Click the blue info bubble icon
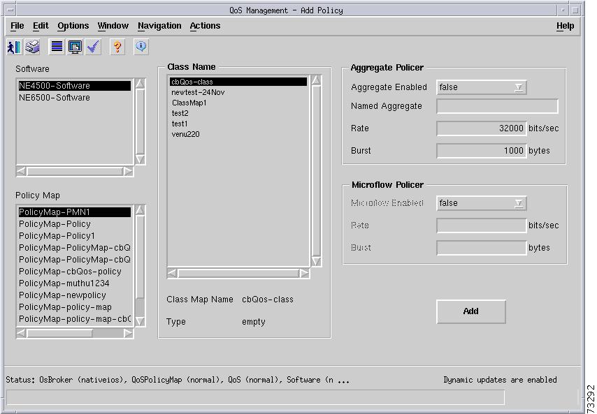Viewport: 597px width, 414px height. pos(141,47)
